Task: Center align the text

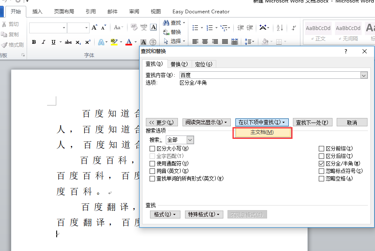Action: [x=205, y=42]
